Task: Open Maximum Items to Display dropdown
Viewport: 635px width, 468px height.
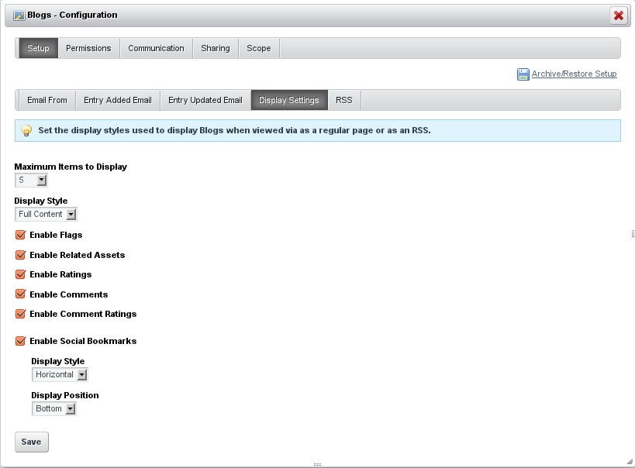Action: click(31, 181)
